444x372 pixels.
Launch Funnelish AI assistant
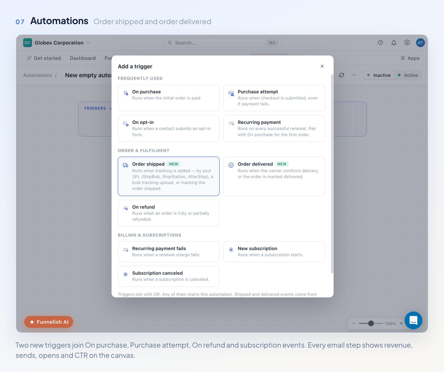[49, 322]
